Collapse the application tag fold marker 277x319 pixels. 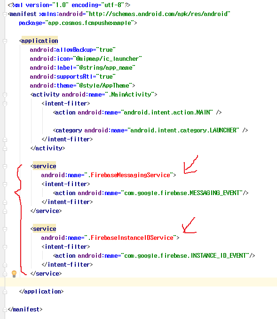click(x=5, y=41)
